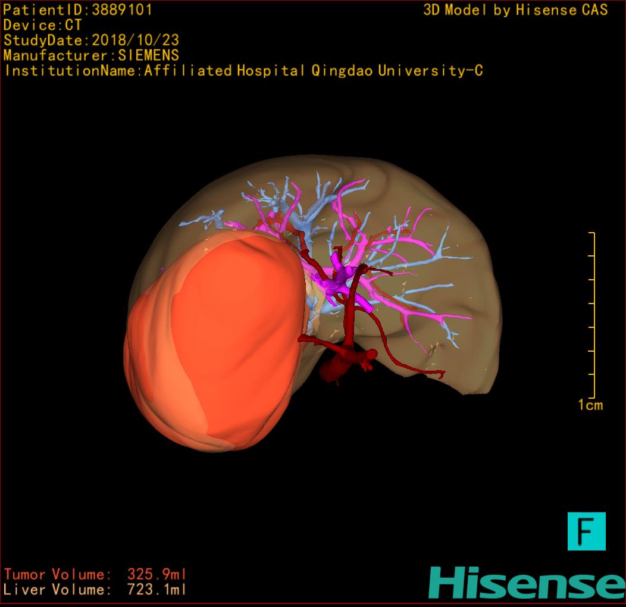Click the yellow scale bar ruler
The width and height of the screenshot is (626, 607).
pyautogui.click(x=593, y=315)
